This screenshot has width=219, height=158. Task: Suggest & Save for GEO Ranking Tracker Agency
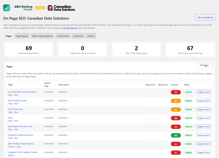click(x=203, y=144)
